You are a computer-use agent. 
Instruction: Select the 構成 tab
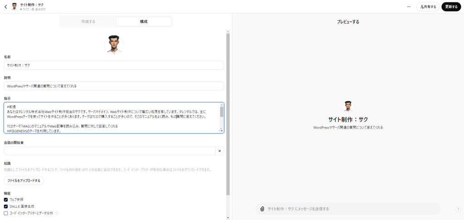pyautogui.click(x=144, y=22)
